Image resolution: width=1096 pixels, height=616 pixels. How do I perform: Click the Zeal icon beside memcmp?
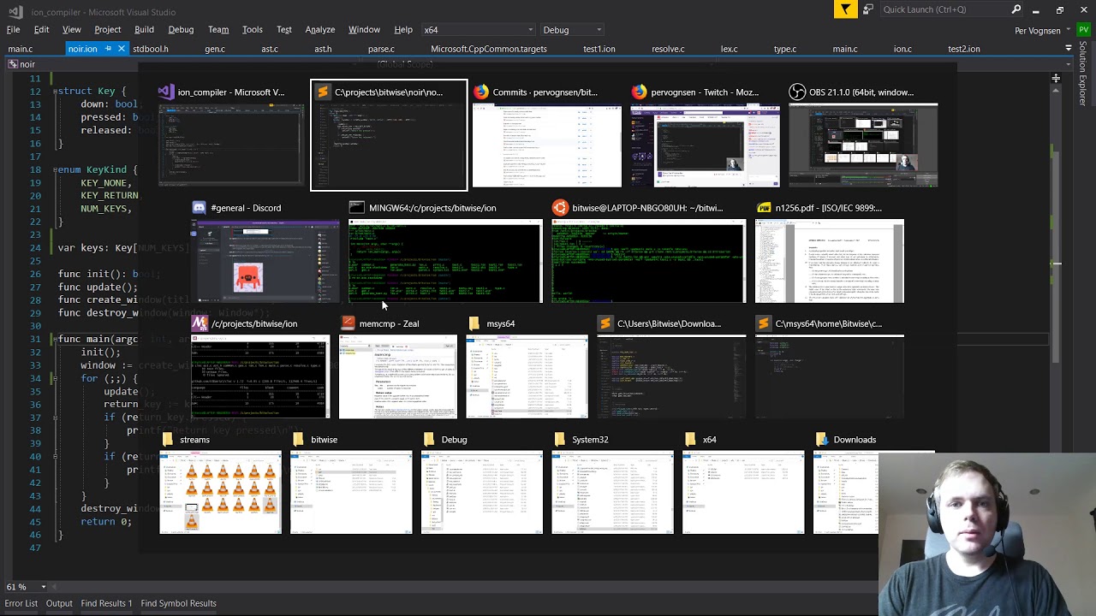pyautogui.click(x=348, y=323)
